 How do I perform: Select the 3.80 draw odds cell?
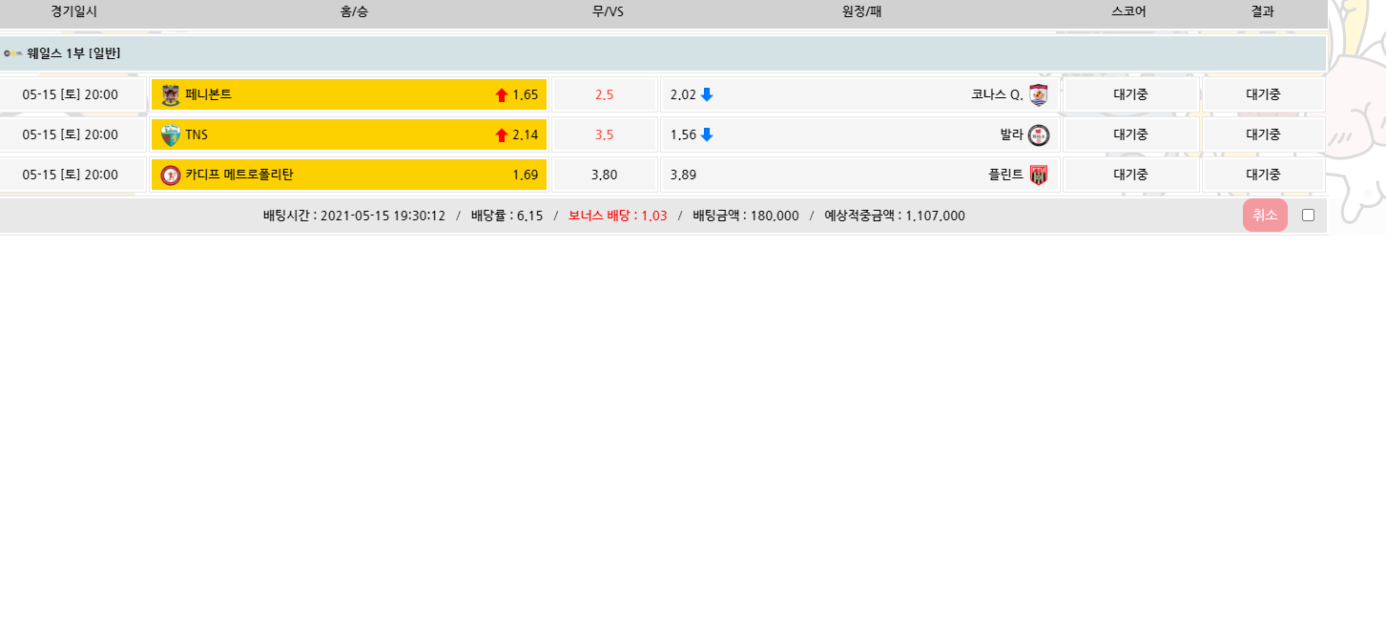(604, 175)
